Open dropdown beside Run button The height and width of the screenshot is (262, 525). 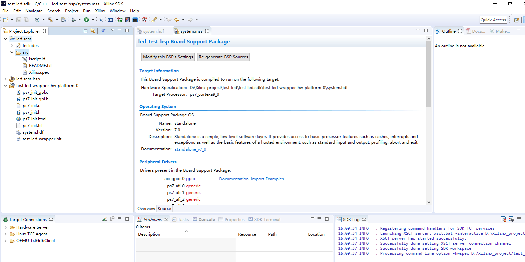[x=93, y=20]
